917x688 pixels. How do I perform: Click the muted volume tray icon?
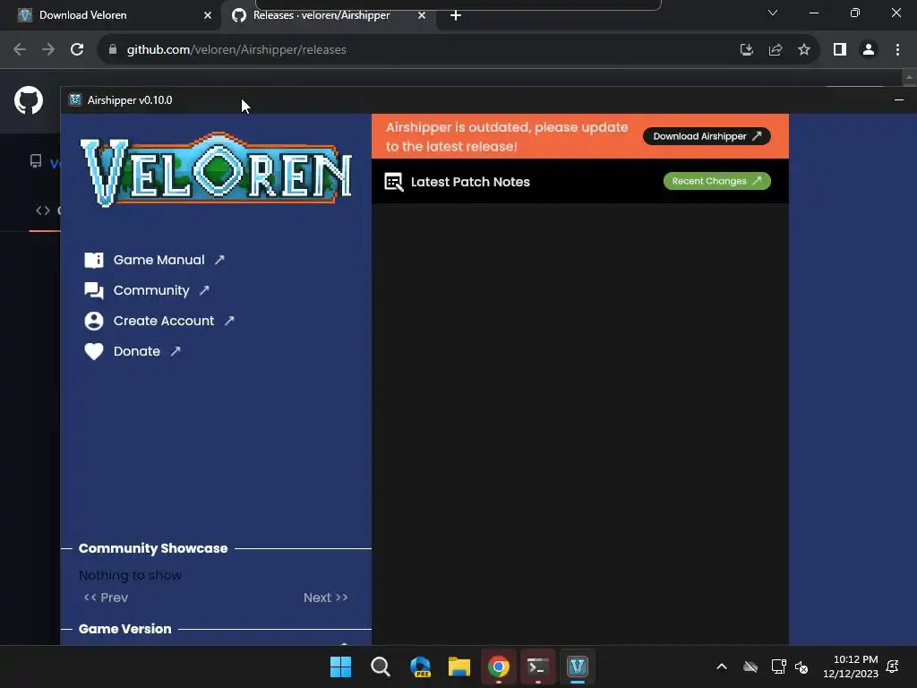(801, 666)
